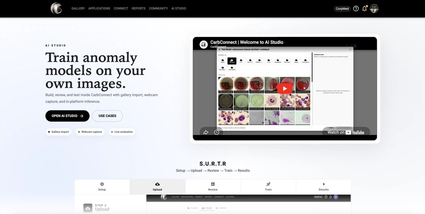The image size is (425, 214).
Task: Play the Welcome to AI Studio video
Action: click(x=285, y=88)
